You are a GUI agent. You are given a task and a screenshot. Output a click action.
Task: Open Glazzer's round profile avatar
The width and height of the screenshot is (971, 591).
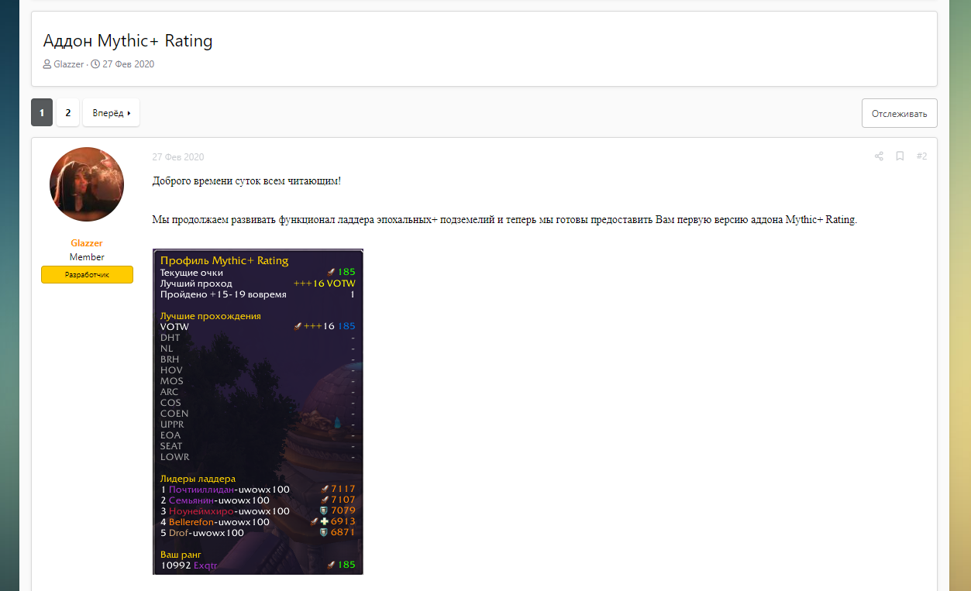coord(87,184)
